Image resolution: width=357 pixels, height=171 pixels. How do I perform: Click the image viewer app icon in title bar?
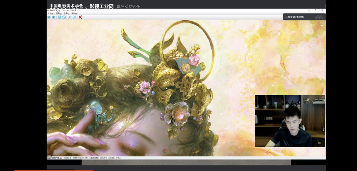tap(48, 10)
